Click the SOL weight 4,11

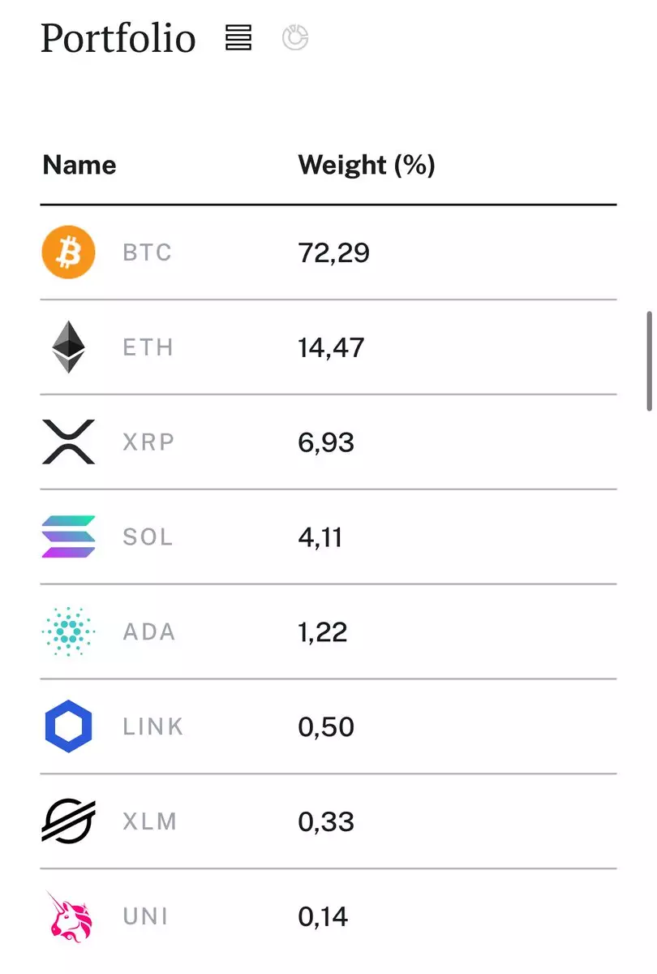point(320,537)
